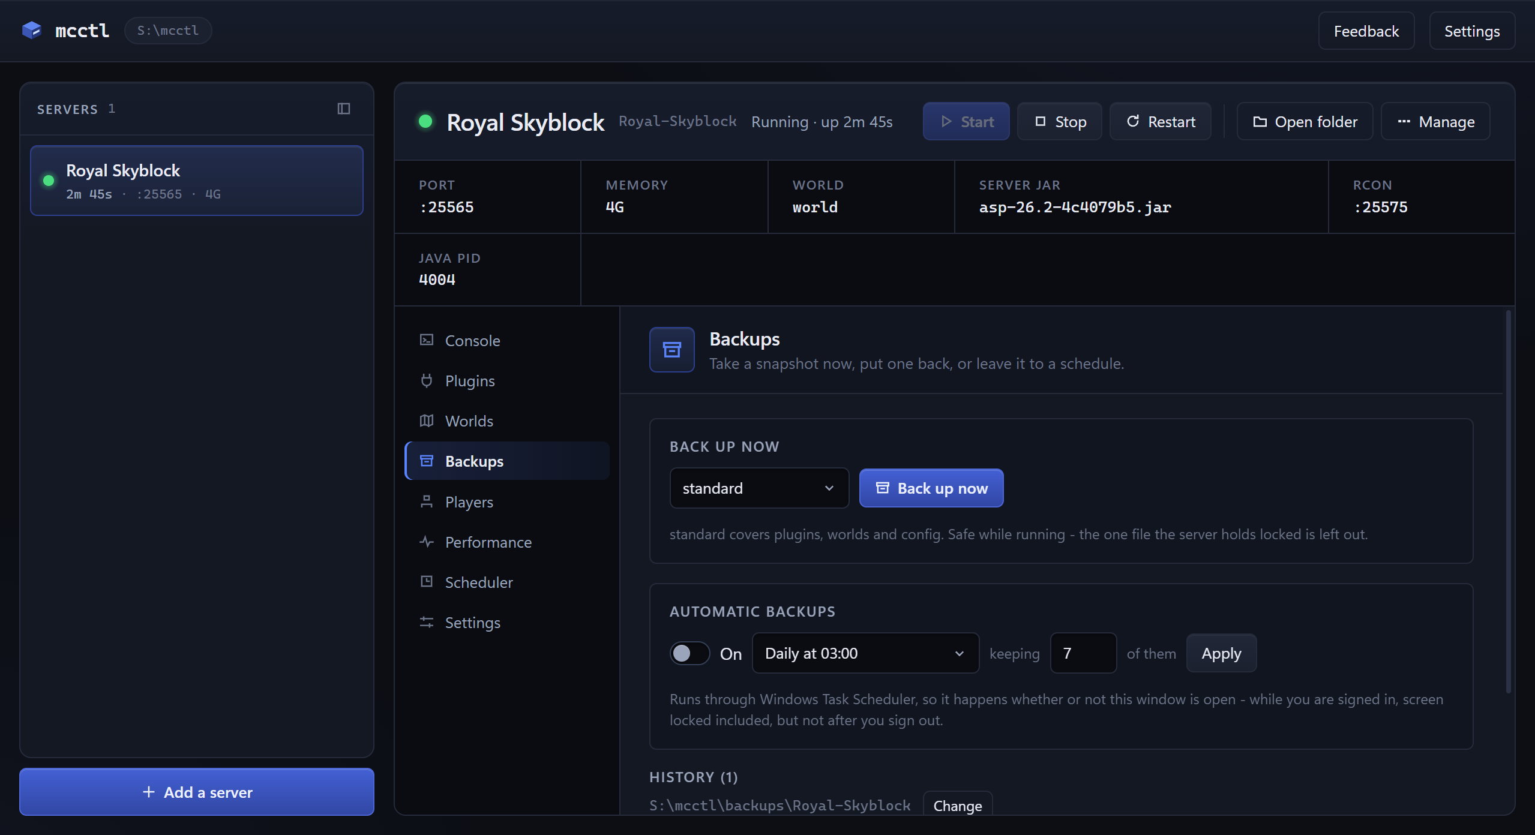Screen dimensions: 1535x835
Task: Click the RCON value :25575
Action: 1380,208
